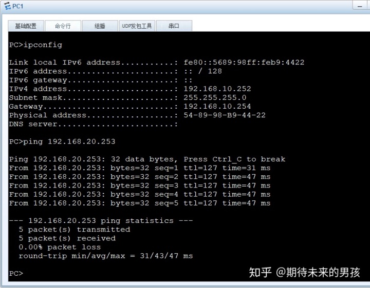The width and height of the screenshot is (370, 288).
Task: Click the ping reply line with seq=5
Action: pyautogui.click(x=140, y=203)
